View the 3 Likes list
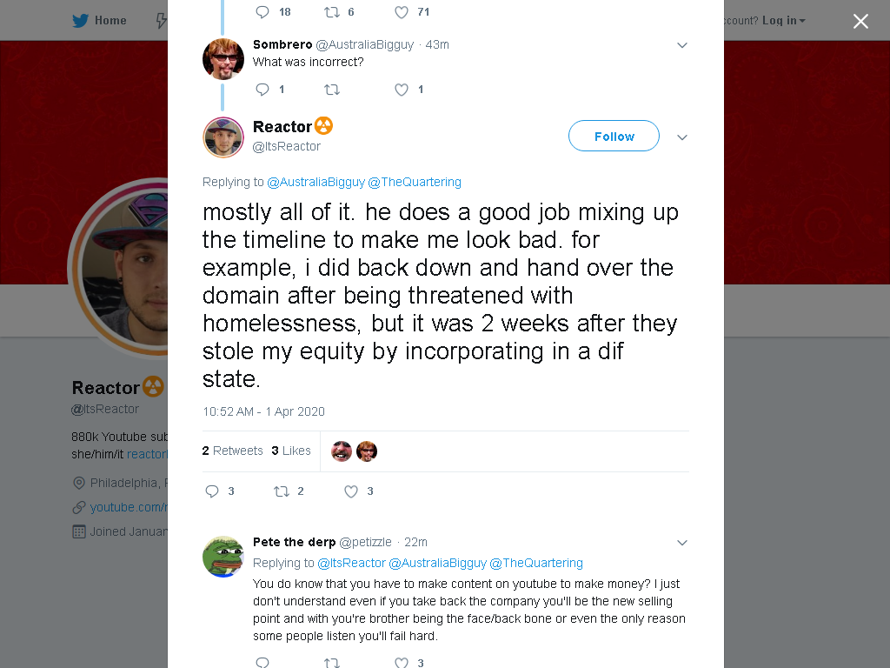The width and height of the screenshot is (890, 668). coord(291,451)
